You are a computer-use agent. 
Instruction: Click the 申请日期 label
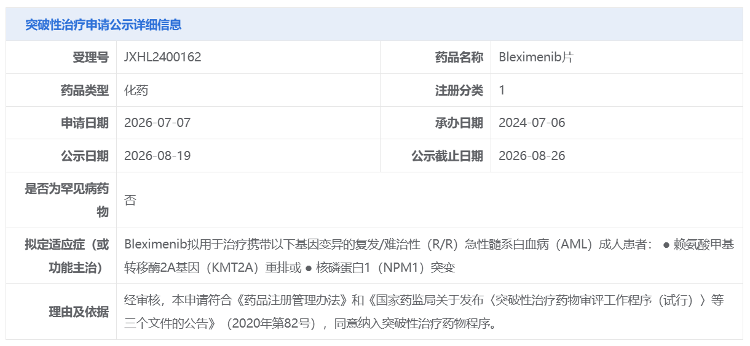pyautogui.click(x=85, y=123)
